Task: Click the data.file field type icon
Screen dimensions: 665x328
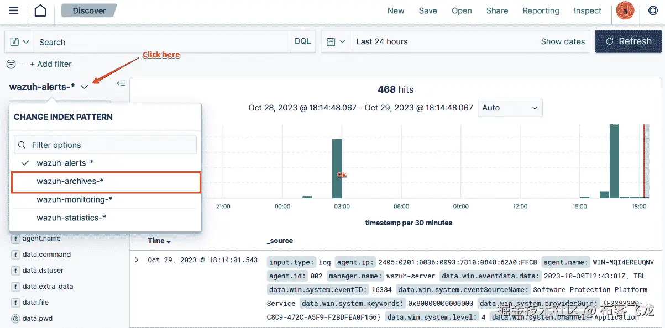Action: tap(15, 303)
